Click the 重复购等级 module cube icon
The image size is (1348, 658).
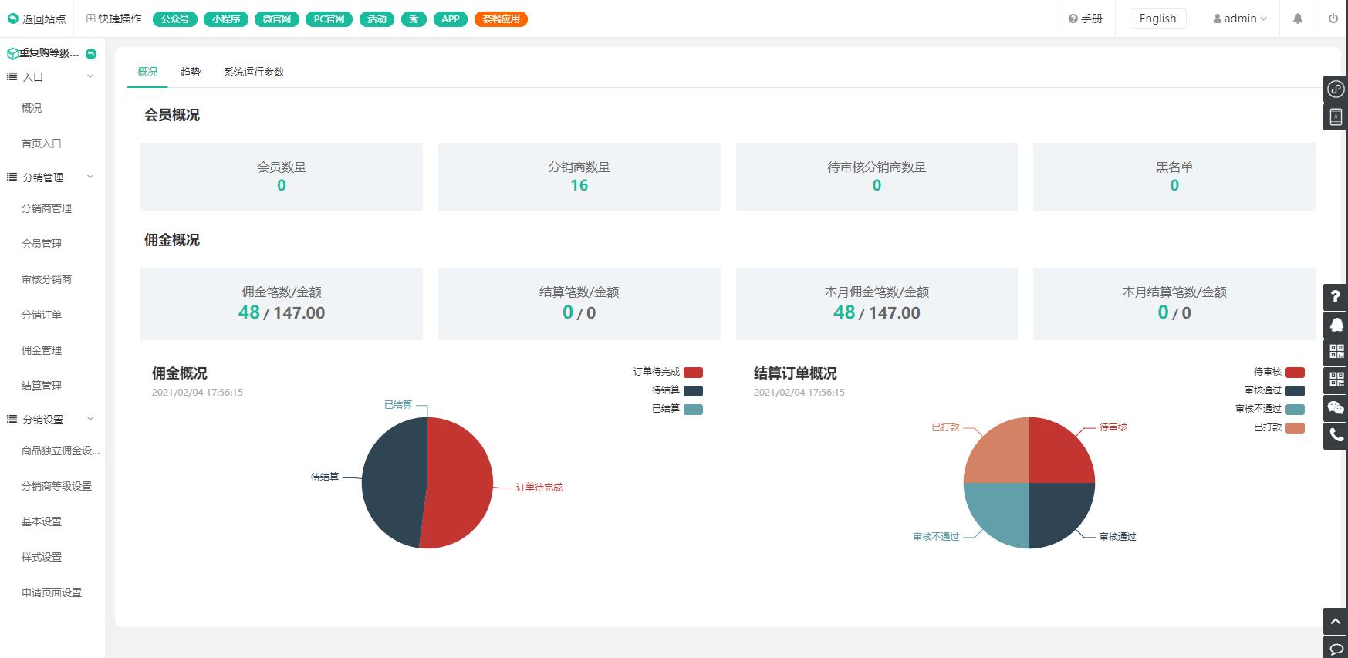coord(12,53)
